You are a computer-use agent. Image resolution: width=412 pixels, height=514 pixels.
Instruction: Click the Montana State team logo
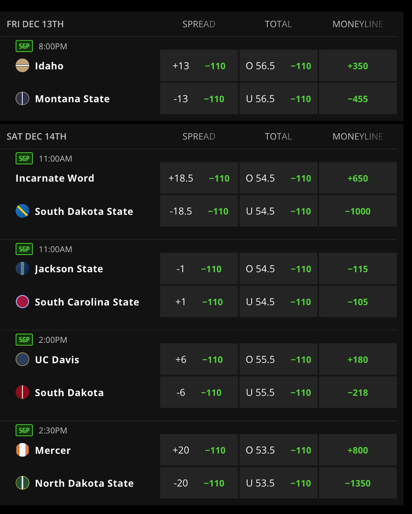pyautogui.click(x=22, y=98)
